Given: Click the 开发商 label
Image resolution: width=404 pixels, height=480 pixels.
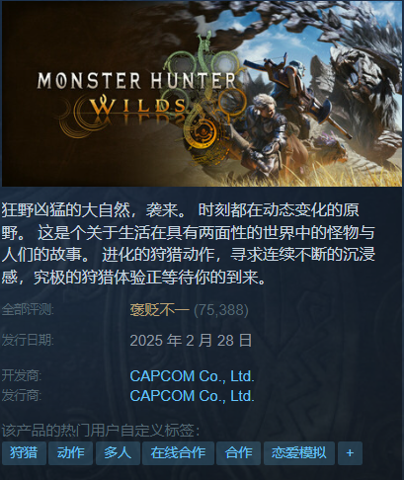Looking at the screenshot, I should (x=22, y=375).
